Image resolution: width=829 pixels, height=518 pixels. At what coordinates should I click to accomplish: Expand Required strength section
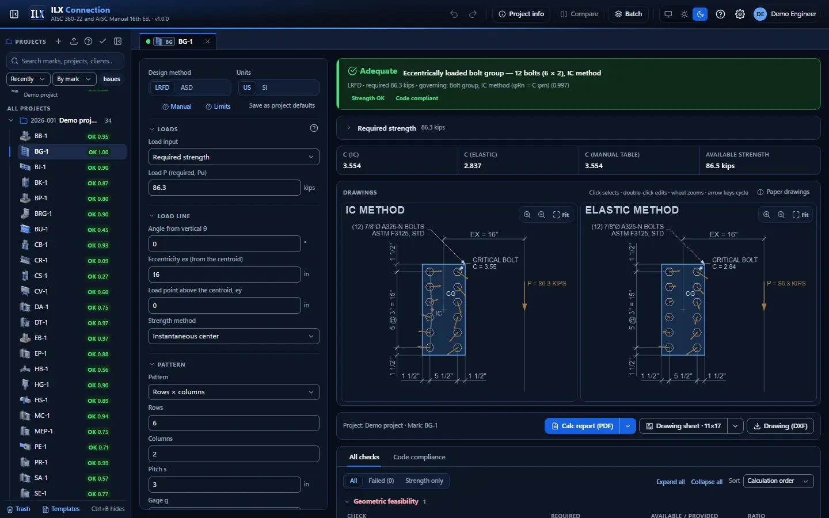[578, 128]
